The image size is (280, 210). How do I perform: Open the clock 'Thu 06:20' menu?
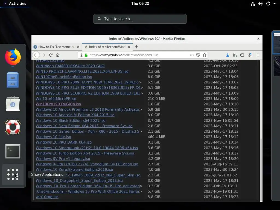(x=140, y=4)
